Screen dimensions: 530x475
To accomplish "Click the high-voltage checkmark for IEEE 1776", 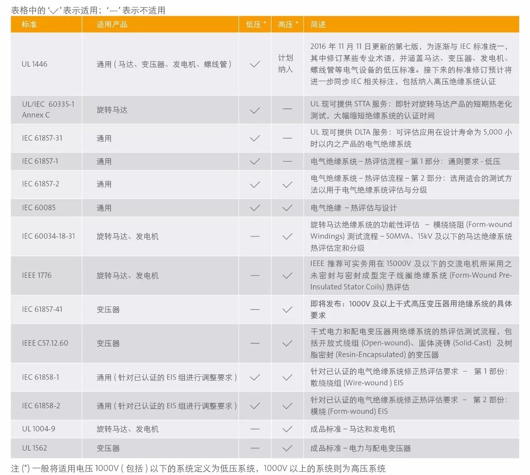I will [x=287, y=275].
